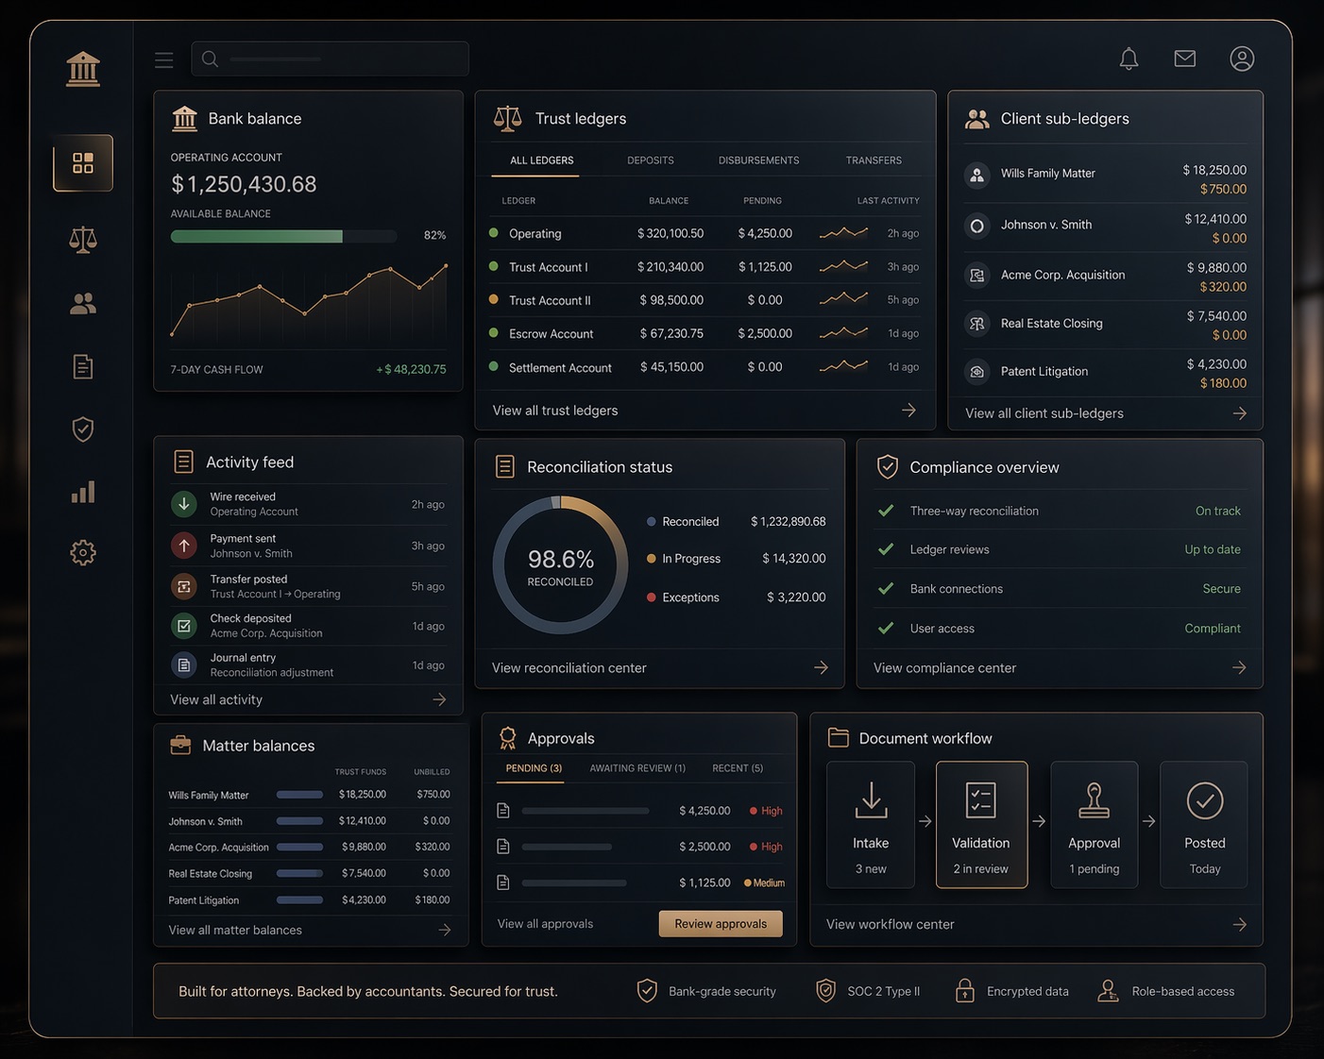Select the Pending (3) approvals tab
The height and width of the screenshot is (1059, 1324).
click(x=534, y=768)
